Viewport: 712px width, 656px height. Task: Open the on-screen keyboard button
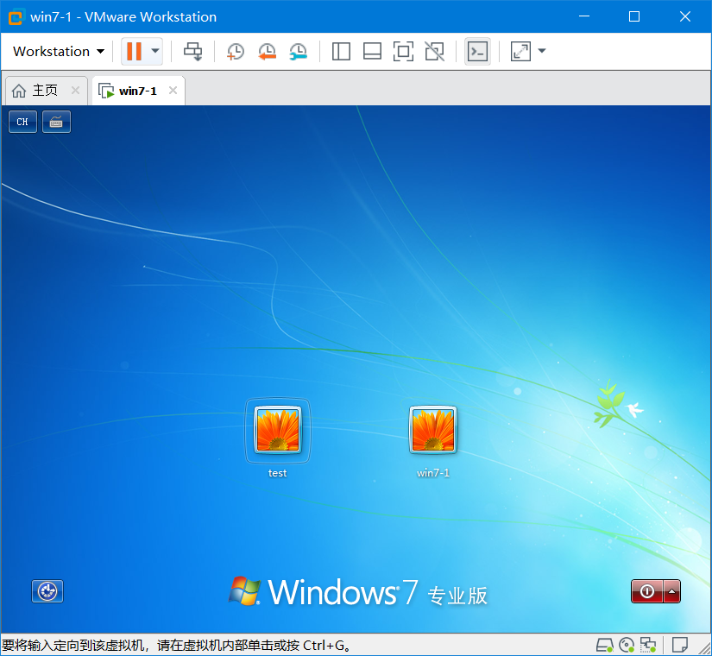click(56, 122)
